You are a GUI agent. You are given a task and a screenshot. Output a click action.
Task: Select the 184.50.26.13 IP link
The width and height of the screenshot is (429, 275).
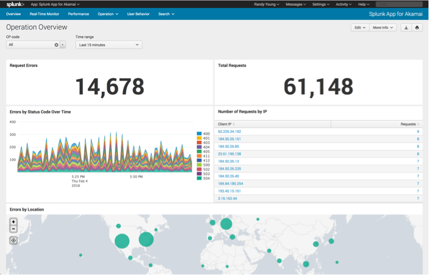[229, 161]
